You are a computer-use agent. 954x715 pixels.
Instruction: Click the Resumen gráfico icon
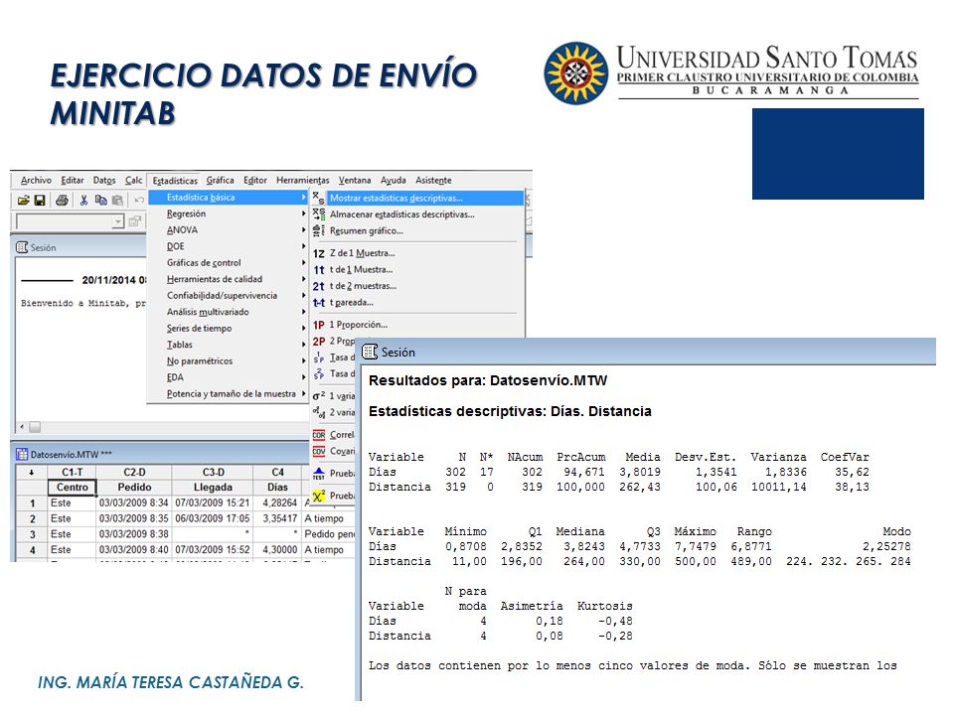[319, 230]
